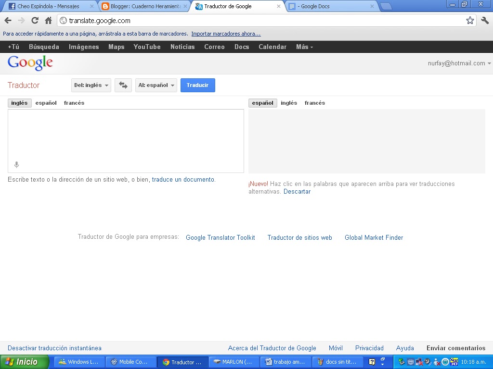
Task: Swap languages with the arrows button
Action: pyautogui.click(x=123, y=85)
